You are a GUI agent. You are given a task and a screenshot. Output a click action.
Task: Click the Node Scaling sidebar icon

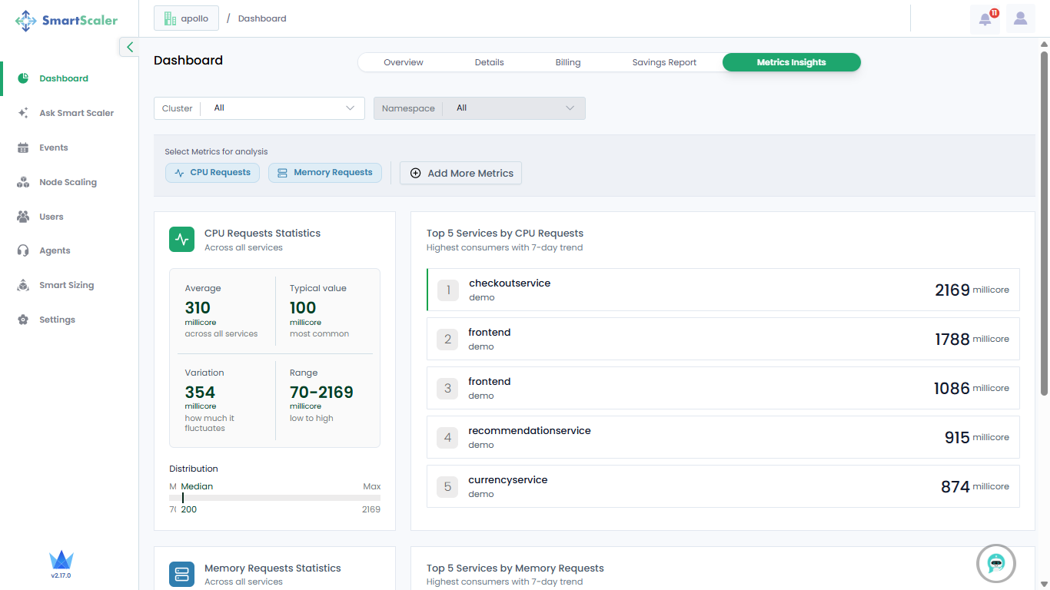(x=23, y=182)
